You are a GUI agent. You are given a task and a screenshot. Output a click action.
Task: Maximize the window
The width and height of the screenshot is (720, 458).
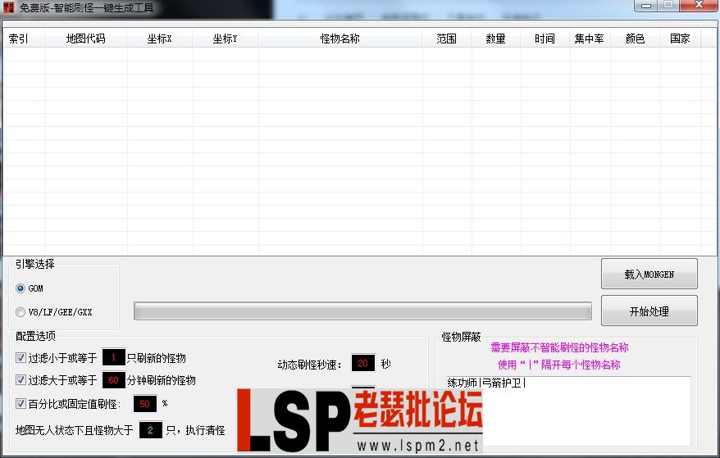[668, 5]
